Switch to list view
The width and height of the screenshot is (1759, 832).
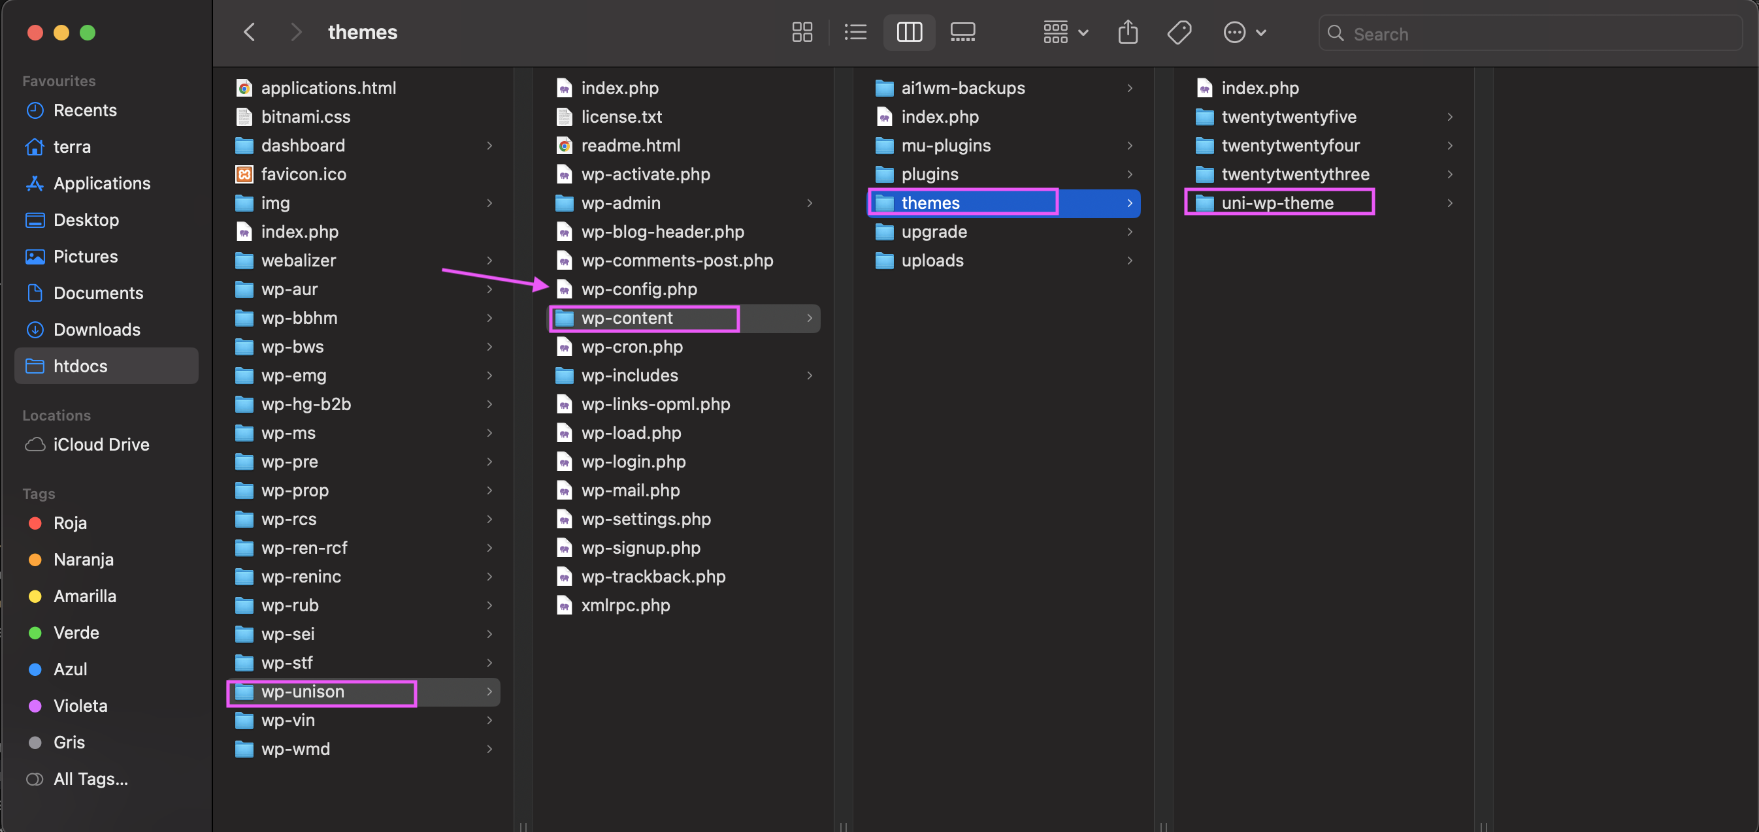click(x=855, y=32)
